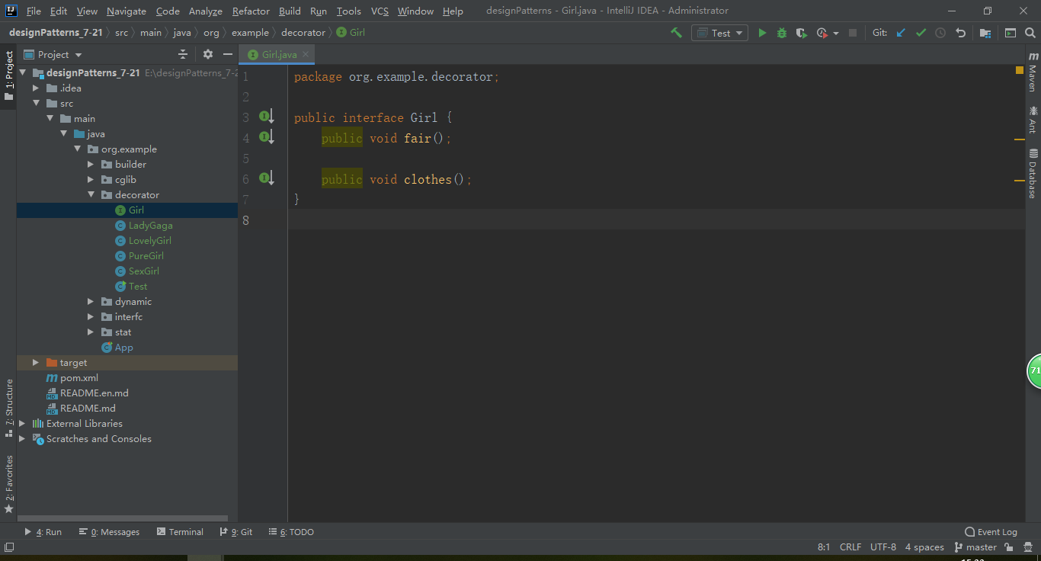Screen dimensions: 1041x561
Task: Open Project Structure toolbar icon
Action: pyautogui.click(x=985, y=33)
